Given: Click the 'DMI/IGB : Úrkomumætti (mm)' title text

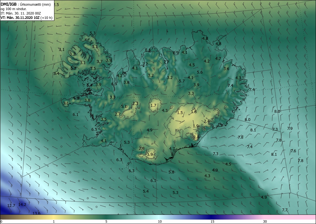Looking at the screenshot, I should point(26,5).
